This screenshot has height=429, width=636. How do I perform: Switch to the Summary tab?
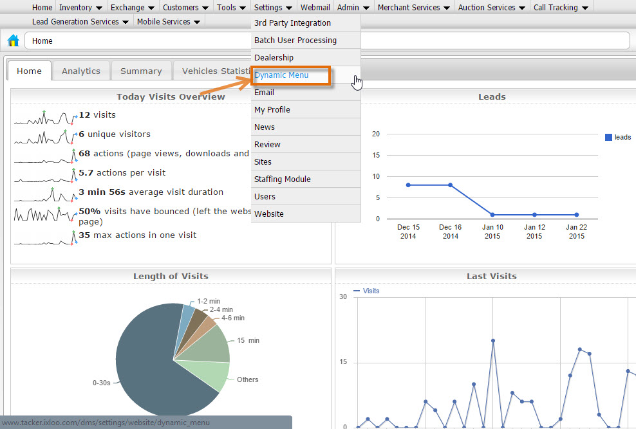[141, 71]
